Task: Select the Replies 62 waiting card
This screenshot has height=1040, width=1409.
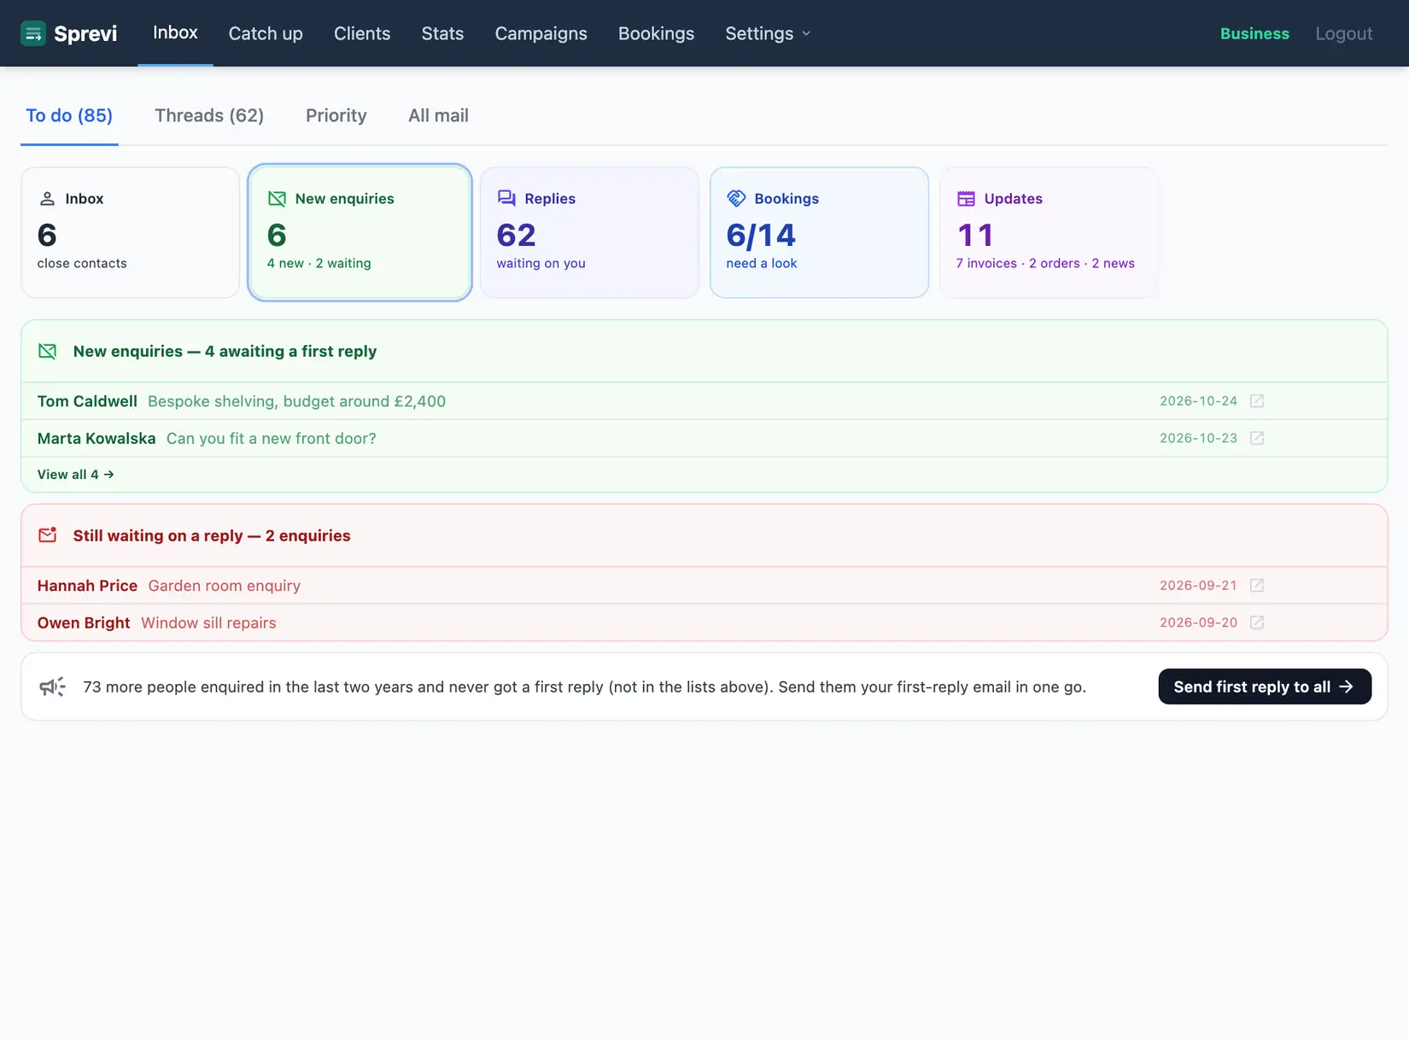Action: click(589, 232)
